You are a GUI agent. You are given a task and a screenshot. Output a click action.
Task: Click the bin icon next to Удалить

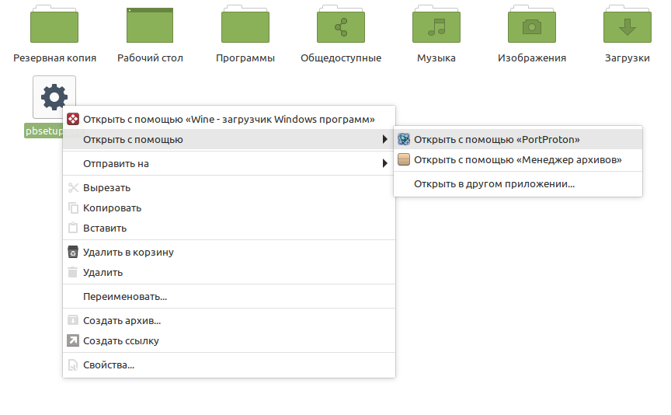73,272
